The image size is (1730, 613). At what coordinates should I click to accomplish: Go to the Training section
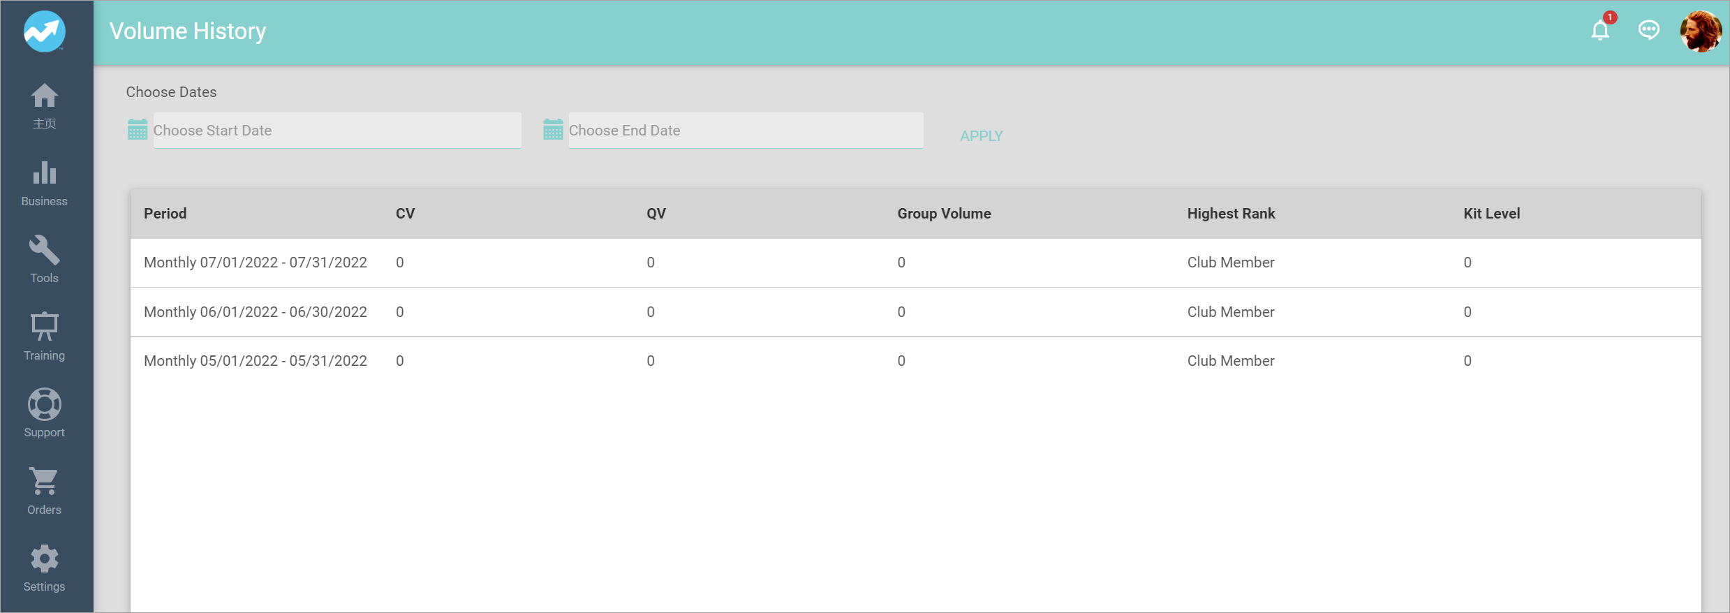(45, 337)
